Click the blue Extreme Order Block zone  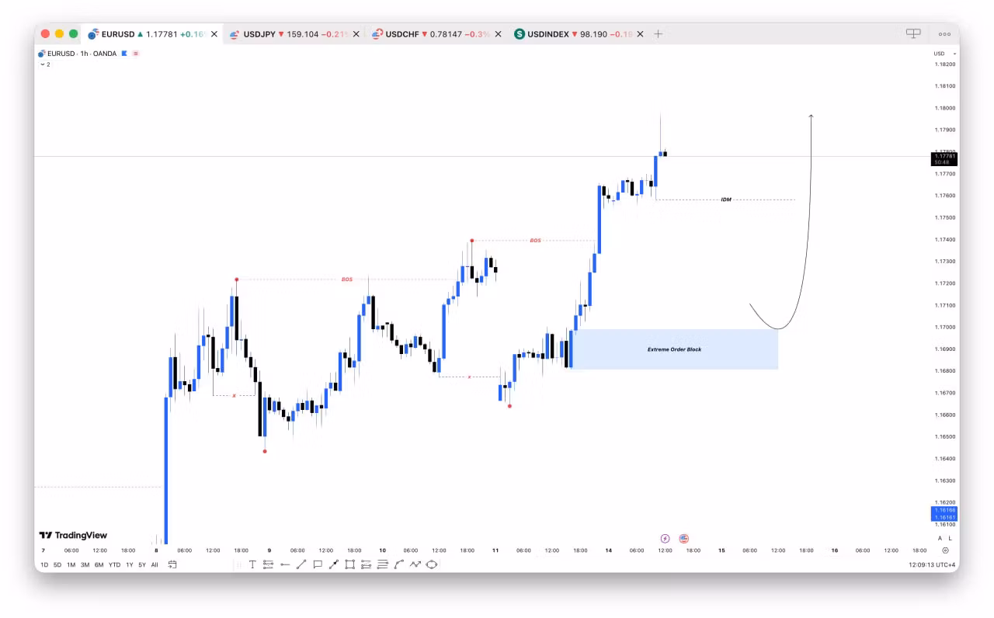(x=674, y=349)
